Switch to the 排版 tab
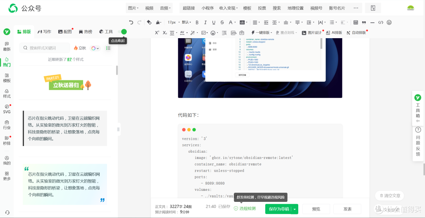425x218 pixels. (24, 32)
